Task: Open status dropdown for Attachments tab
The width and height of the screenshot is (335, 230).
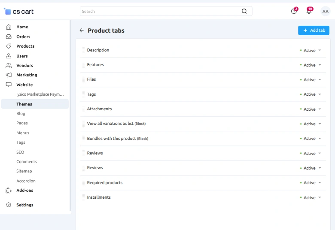Action: 311,109
